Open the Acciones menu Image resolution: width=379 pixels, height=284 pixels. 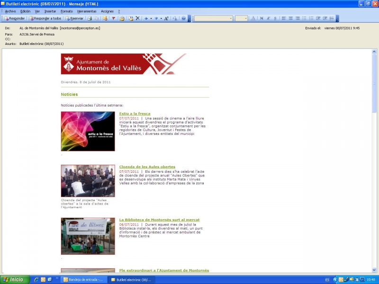point(107,11)
